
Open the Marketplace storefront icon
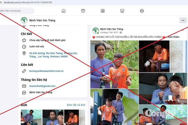[x=122, y=11]
